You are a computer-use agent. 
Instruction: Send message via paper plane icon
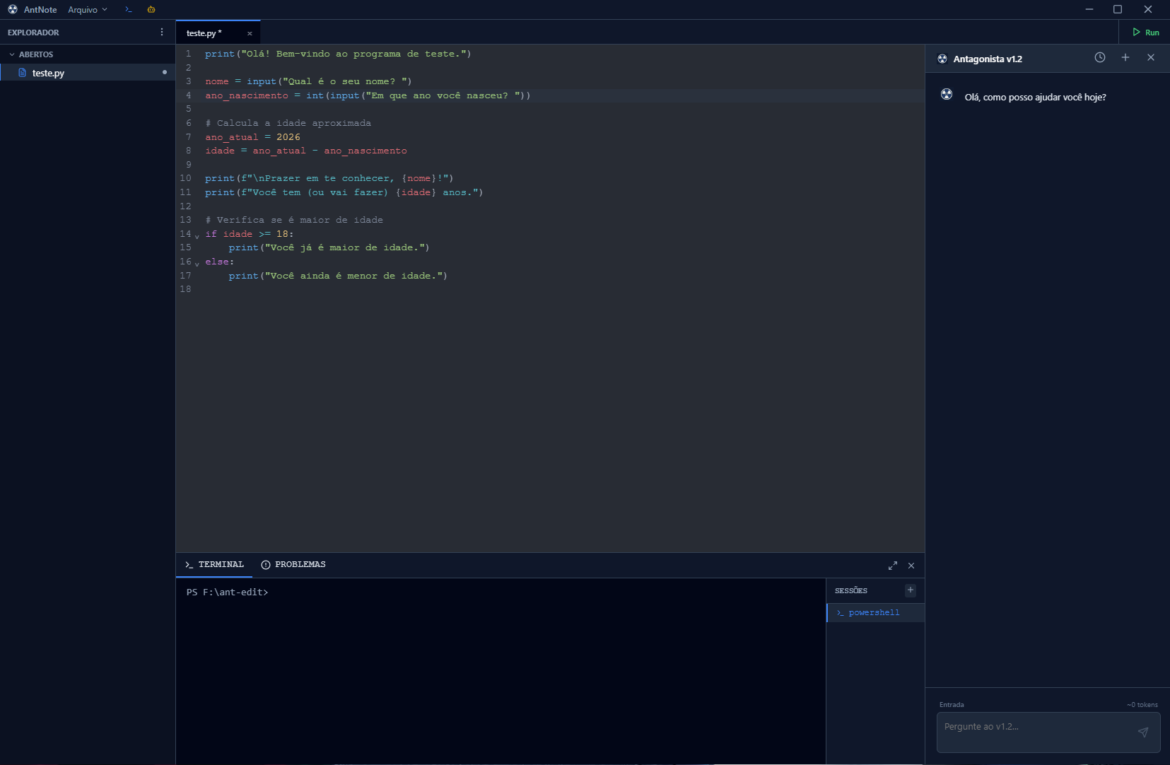[1143, 732]
